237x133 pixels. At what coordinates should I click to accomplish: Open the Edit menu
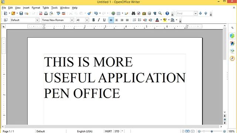tap(10, 8)
